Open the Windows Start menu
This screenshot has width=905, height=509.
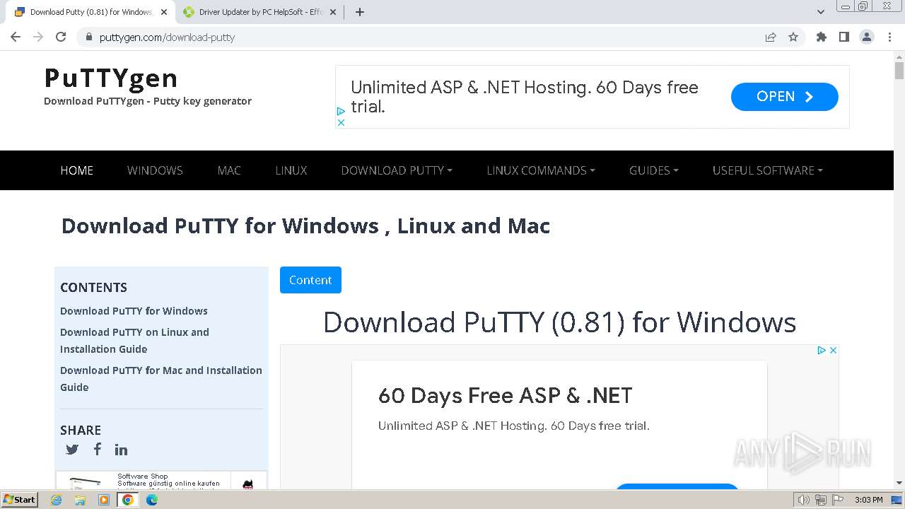(x=20, y=500)
